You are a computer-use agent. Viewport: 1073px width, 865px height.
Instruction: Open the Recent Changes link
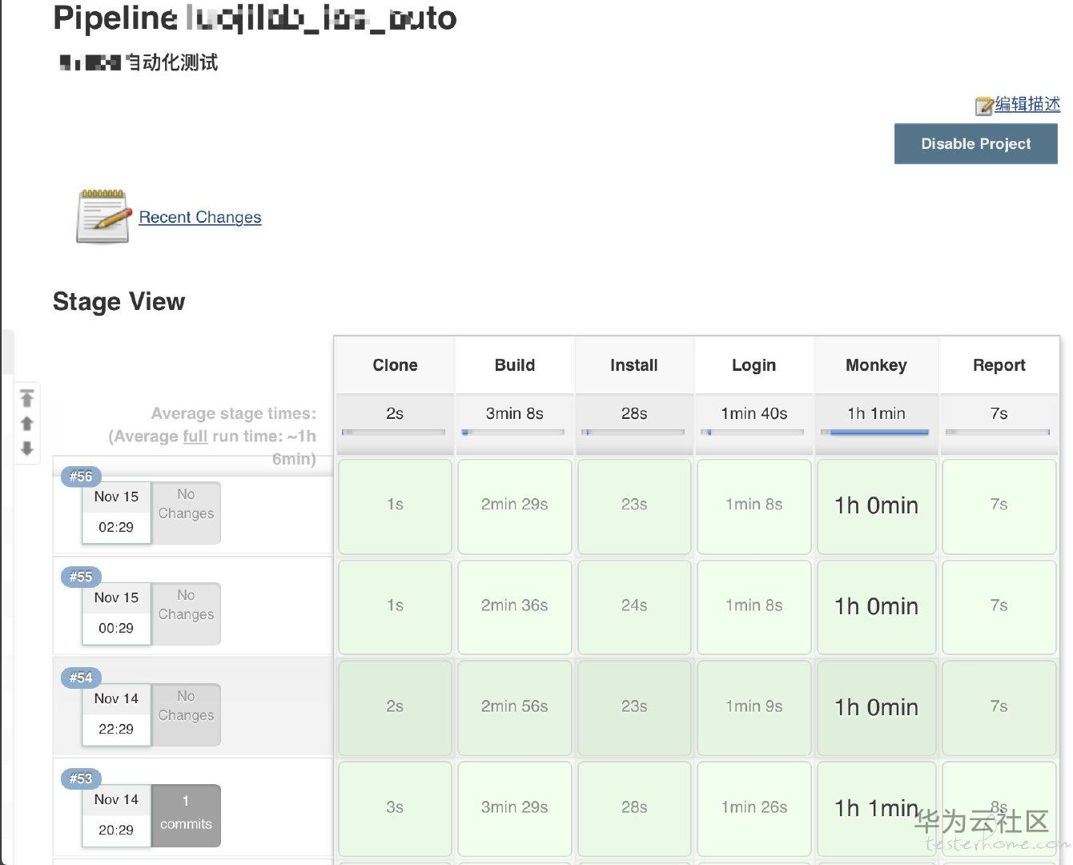click(200, 217)
